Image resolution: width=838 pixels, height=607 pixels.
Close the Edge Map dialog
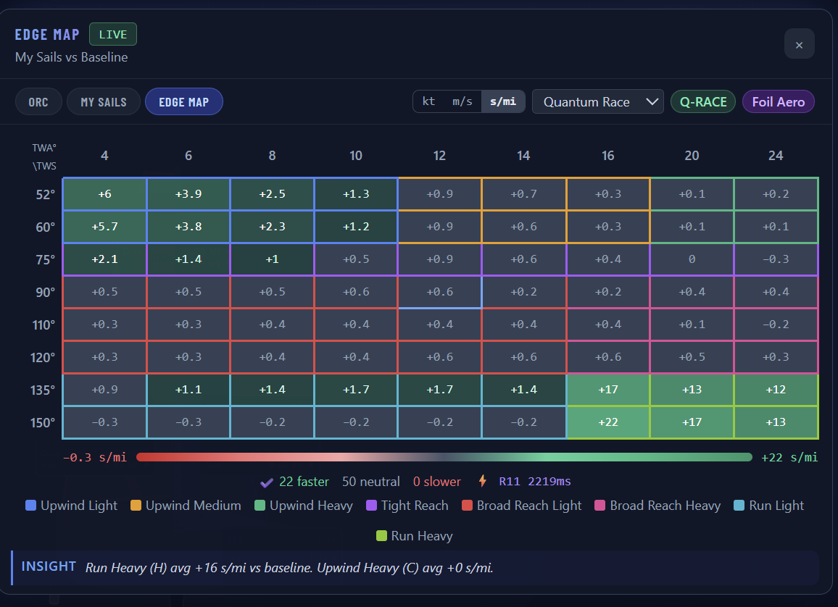click(x=799, y=44)
